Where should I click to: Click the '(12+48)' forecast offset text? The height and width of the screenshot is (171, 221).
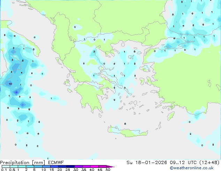[209, 163]
